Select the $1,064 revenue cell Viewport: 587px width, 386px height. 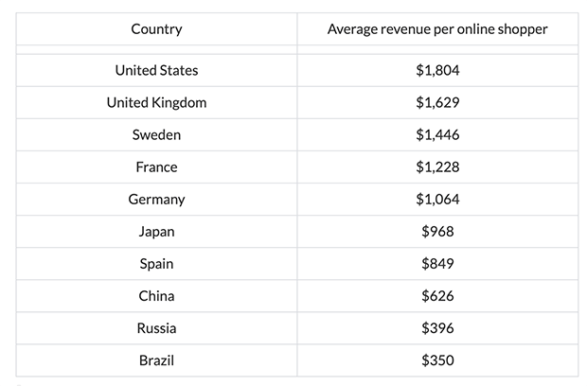[x=437, y=199]
